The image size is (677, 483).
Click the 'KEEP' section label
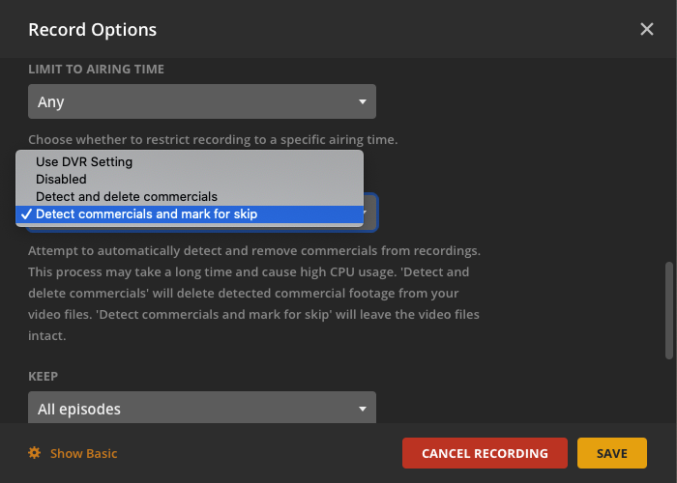click(x=43, y=376)
